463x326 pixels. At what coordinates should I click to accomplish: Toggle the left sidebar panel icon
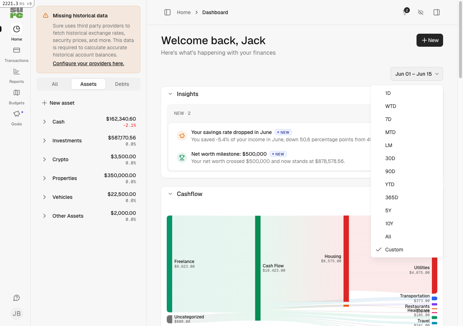click(167, 12)
